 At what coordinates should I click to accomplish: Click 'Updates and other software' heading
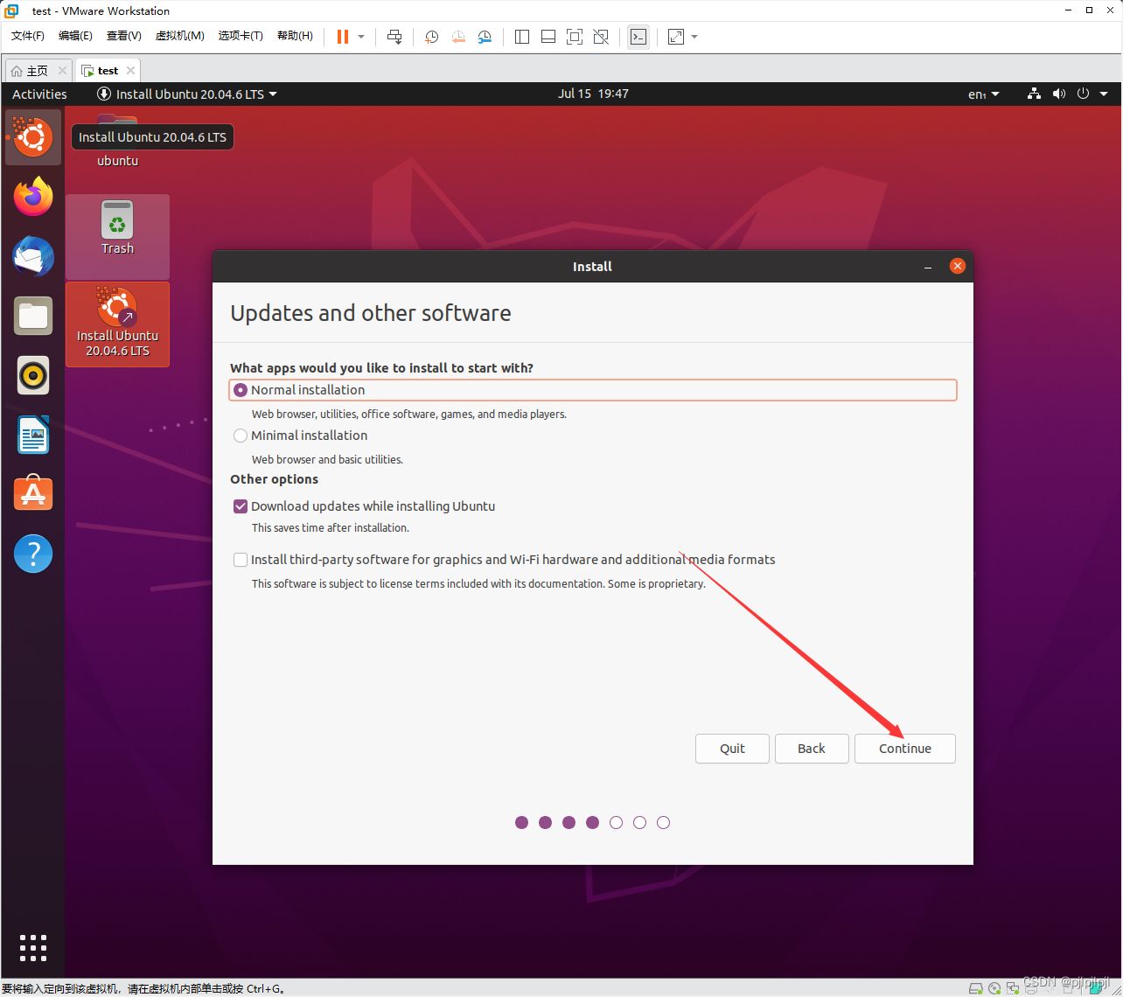pyautogui.click(x=371, y=313)
